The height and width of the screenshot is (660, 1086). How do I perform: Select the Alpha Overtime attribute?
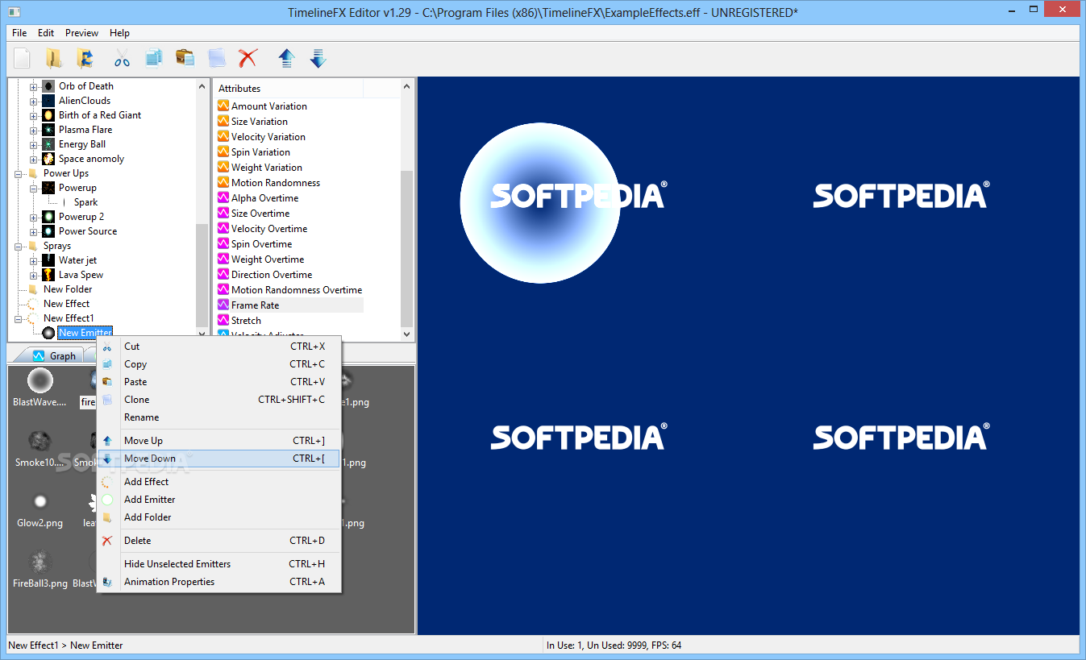[x=264, y=197]
